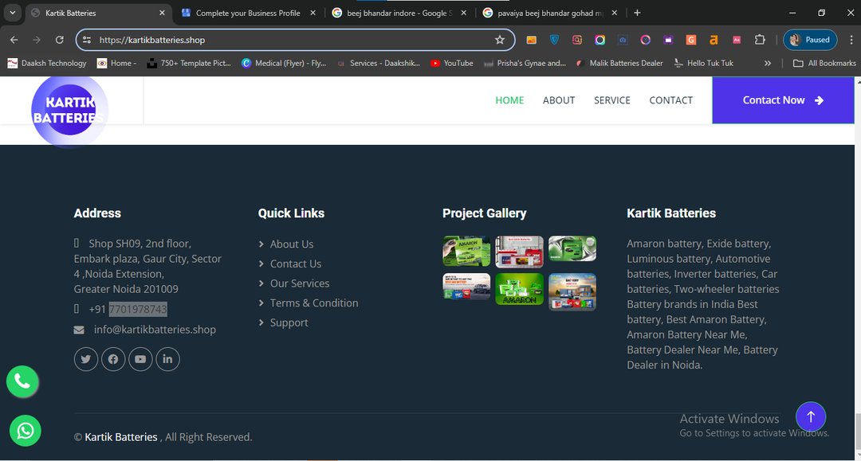The width and height of the screenshot is (861, 461).
Task: Click Kartik Batteries link in copyright line
Action: coord(121,437)
